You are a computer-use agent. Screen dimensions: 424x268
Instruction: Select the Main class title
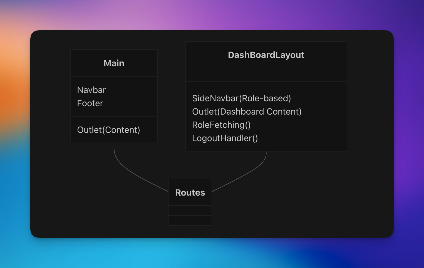tap(114, 63)
